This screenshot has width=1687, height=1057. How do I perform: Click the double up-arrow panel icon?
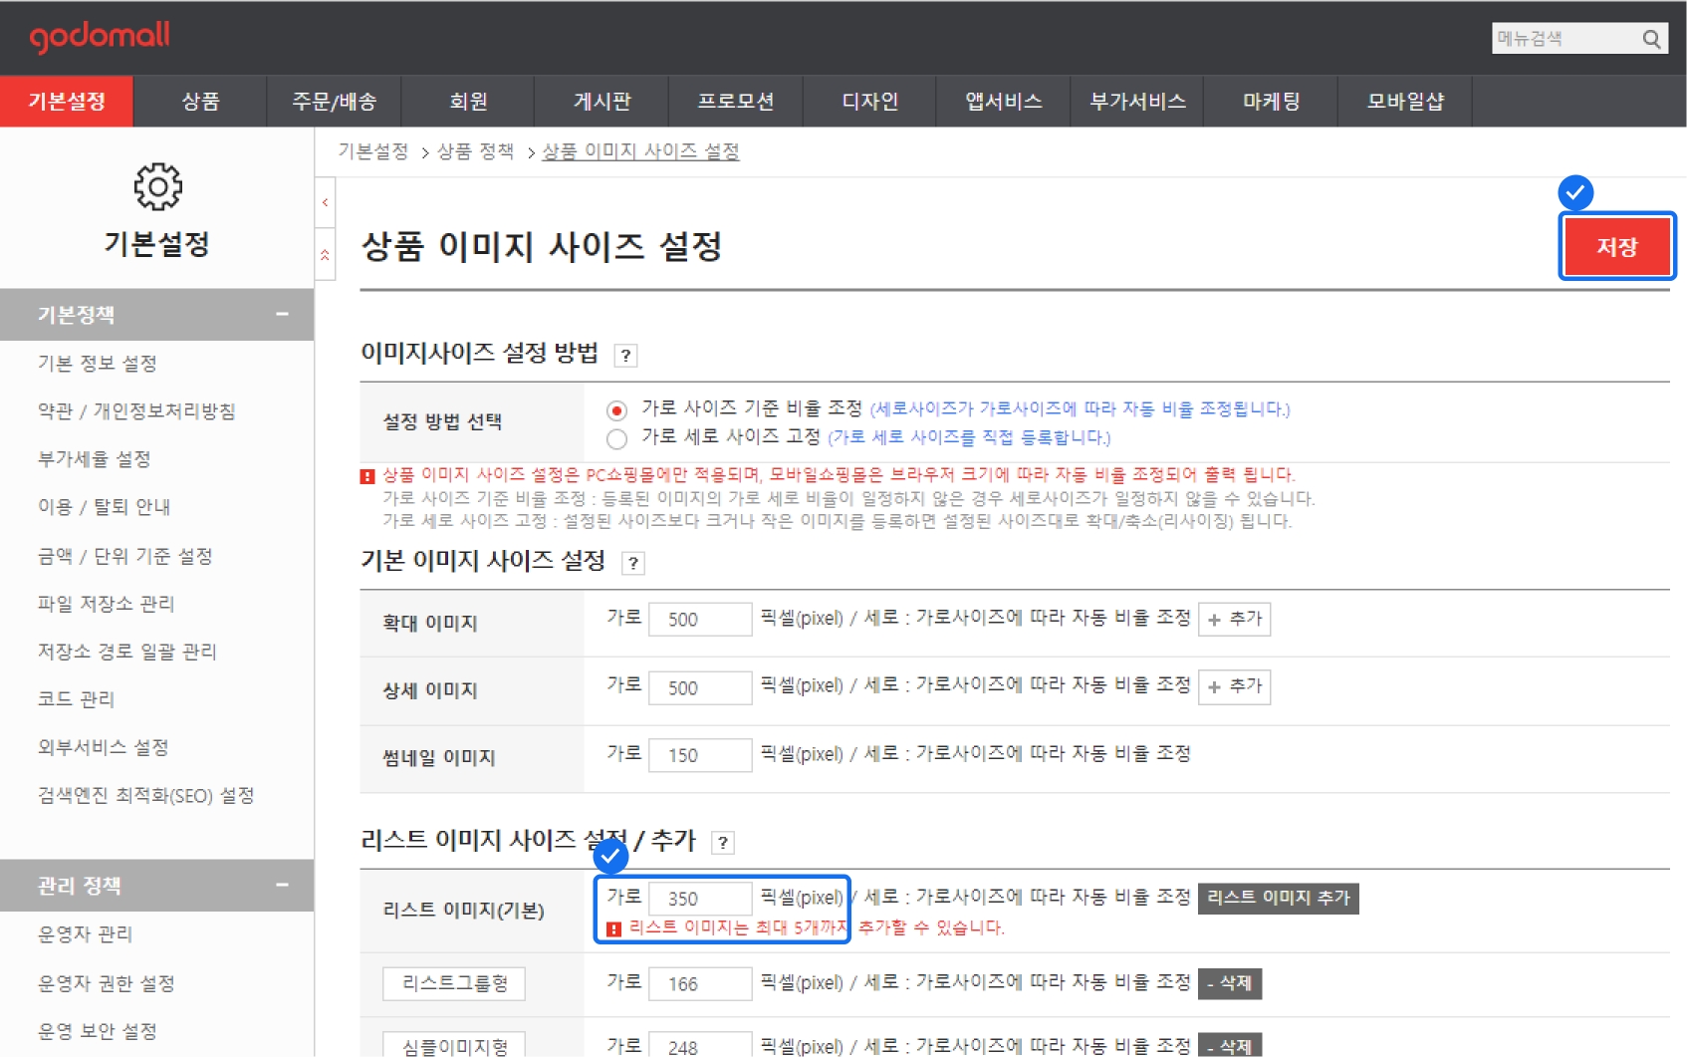(325, 256)
